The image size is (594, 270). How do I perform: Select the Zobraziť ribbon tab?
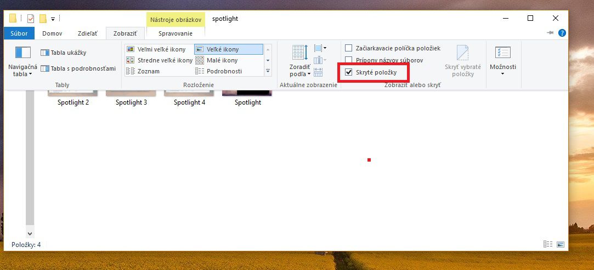pyautogui.click(x=125, y=33)
